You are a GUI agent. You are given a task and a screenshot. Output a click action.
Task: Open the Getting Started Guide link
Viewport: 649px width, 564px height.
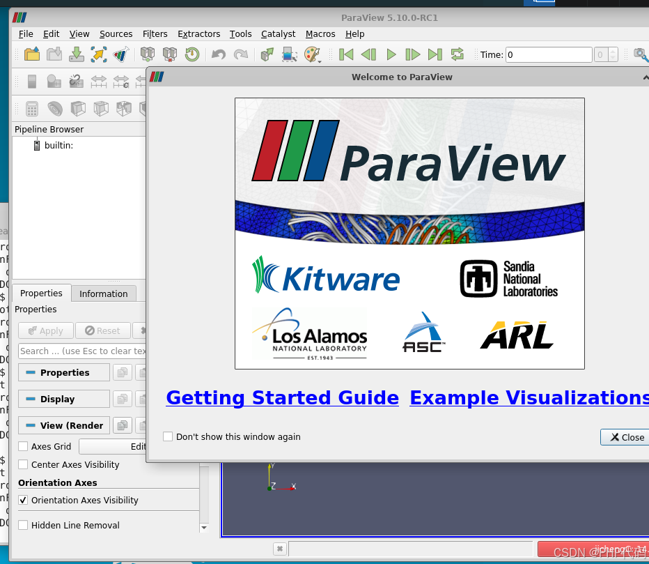click(x=282, y=397)
